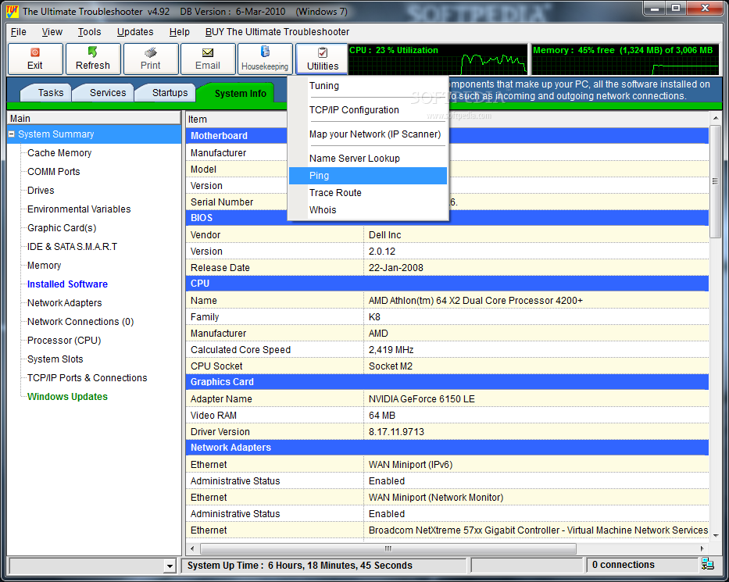The width and height of the screenshot is (729, 582).
Task: Open the File menu
Action: [x=19, y=31]
